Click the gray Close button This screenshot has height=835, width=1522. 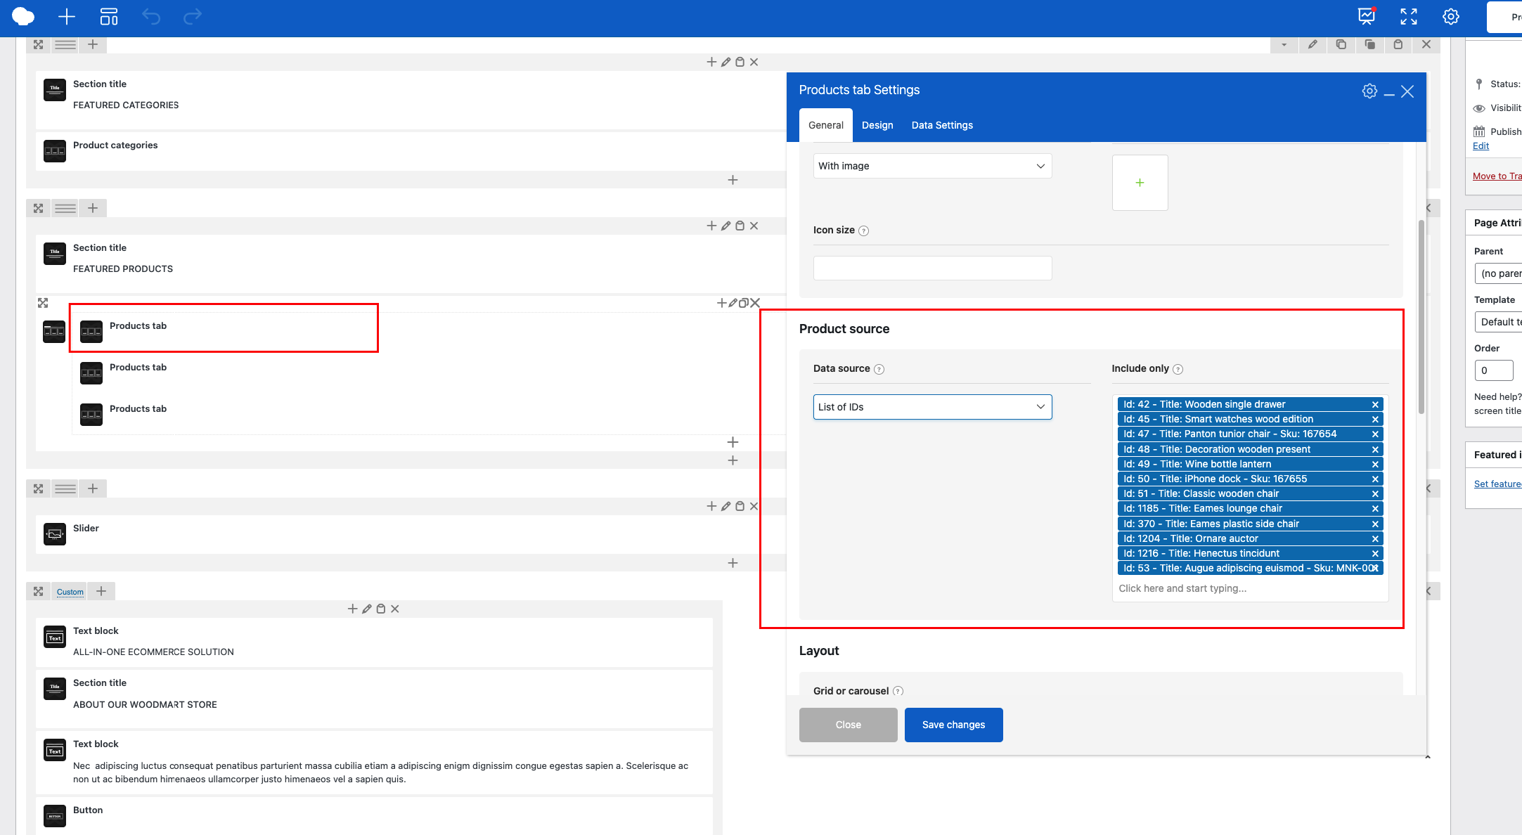click(848, 725)
